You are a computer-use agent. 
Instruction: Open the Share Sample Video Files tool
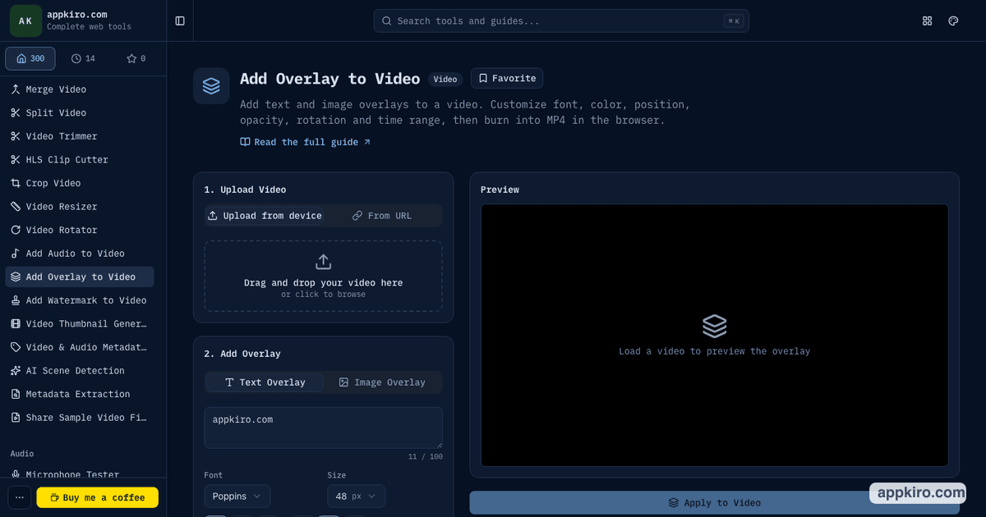(79, 418)
